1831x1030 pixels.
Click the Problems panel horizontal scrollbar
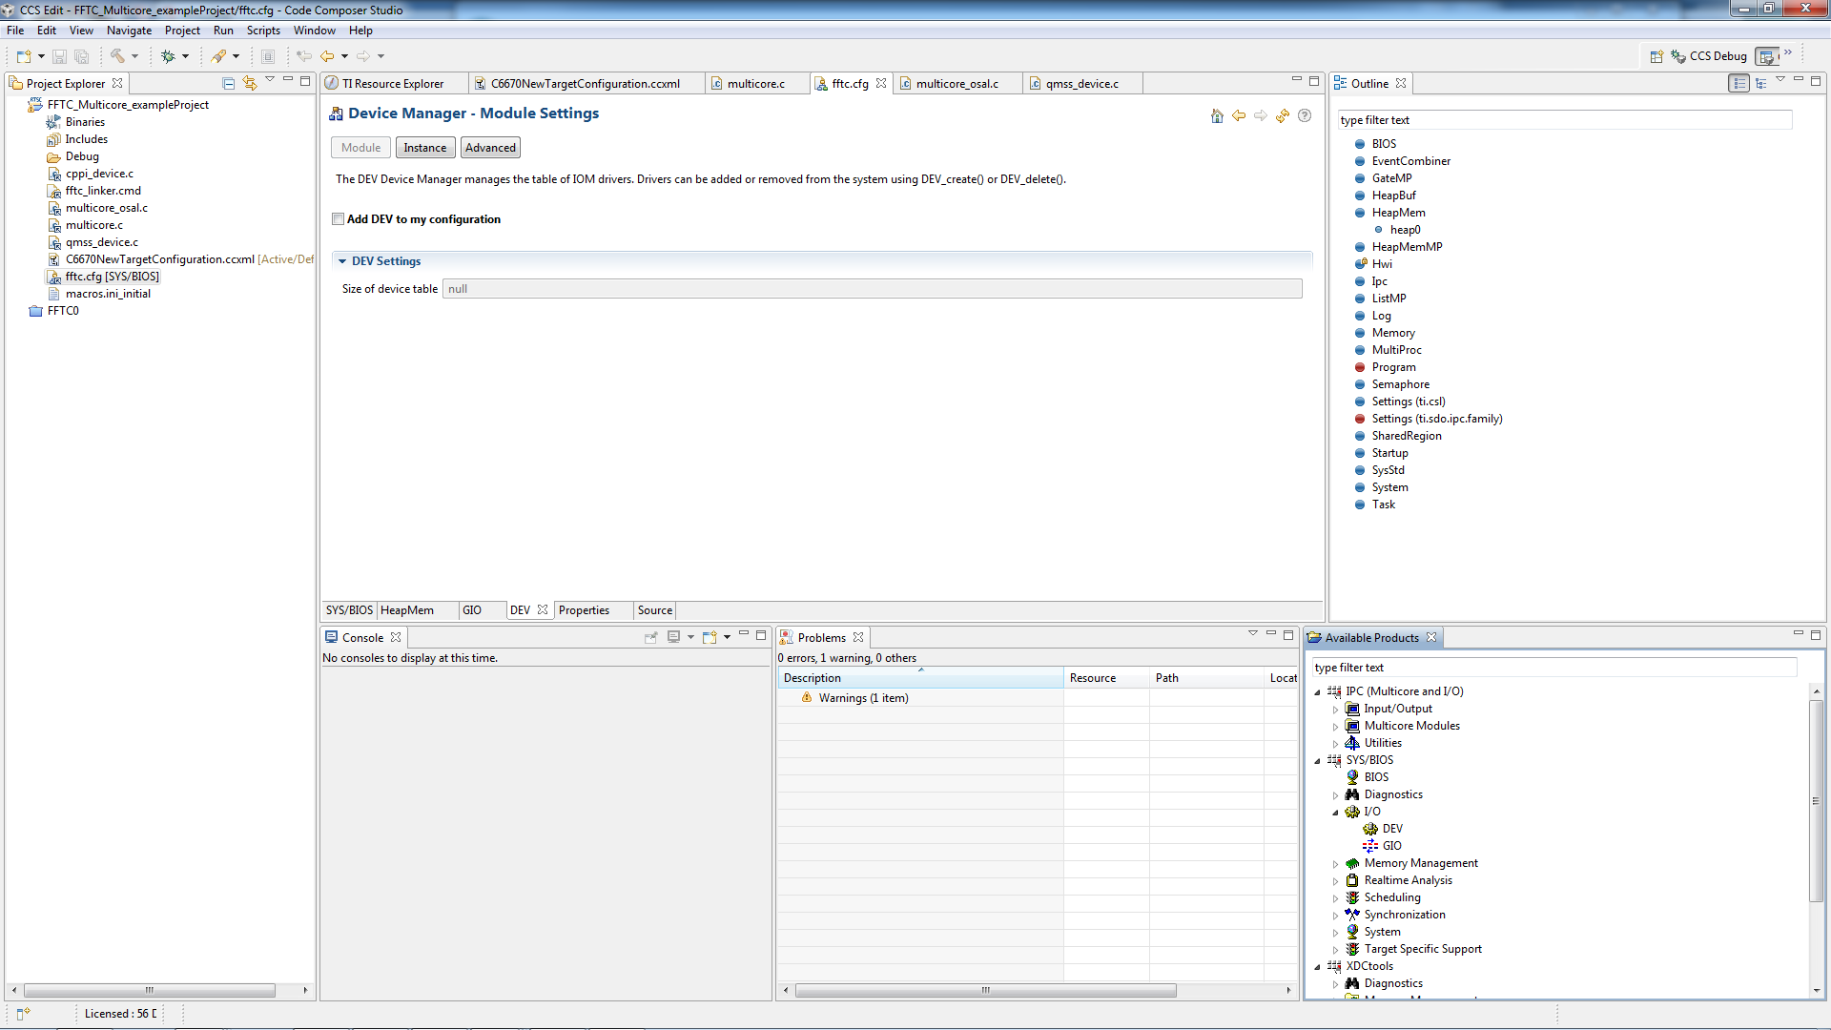click(985, 990)
